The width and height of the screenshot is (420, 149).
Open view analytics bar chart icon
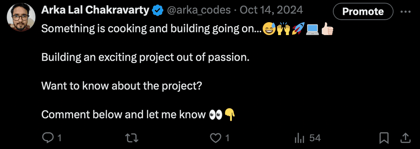coord(299,138)
